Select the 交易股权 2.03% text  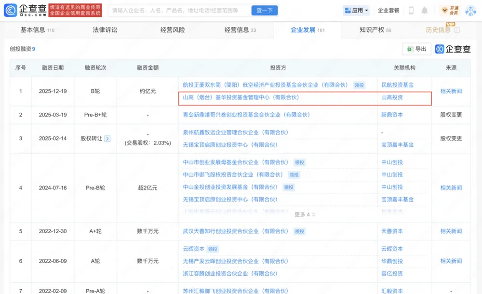tap(147, 143)
